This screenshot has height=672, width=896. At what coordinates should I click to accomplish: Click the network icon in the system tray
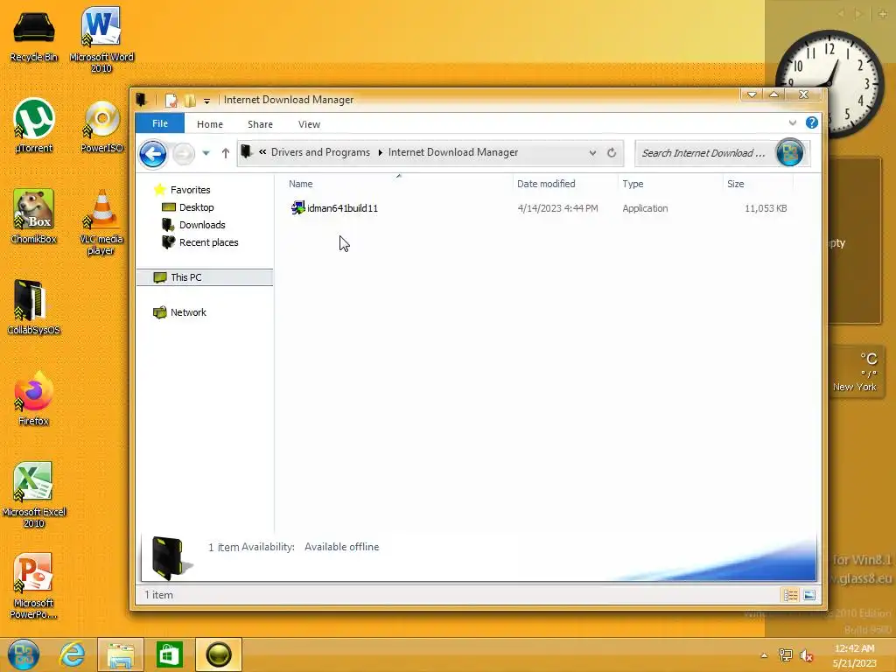click(785, 655)
